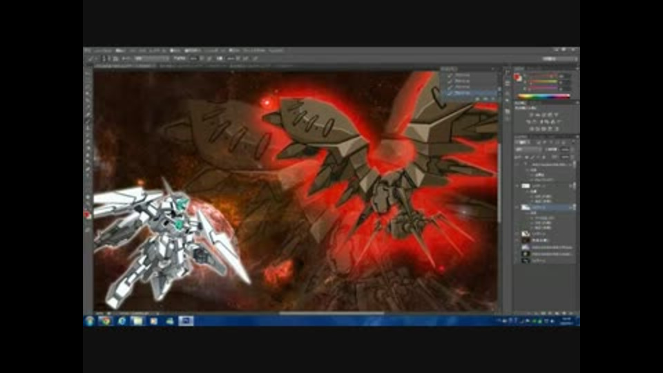Image resolution: width=663 pixels, height=373 pixels.
Task: Select the highlighted Brush tool in toolbox
Action: 88,121
